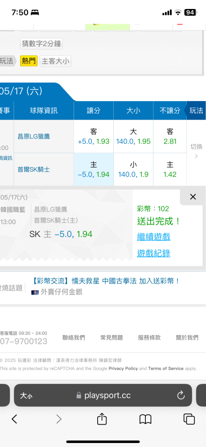The width and height of the screenshot is (206, 447).
Task: Tap the Safari forward arrow
Action: 58,419
